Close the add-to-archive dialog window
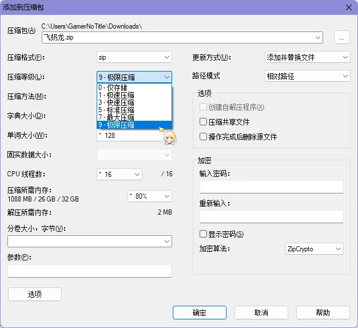Viewport: 358px width, 328px height. (348, 6)
